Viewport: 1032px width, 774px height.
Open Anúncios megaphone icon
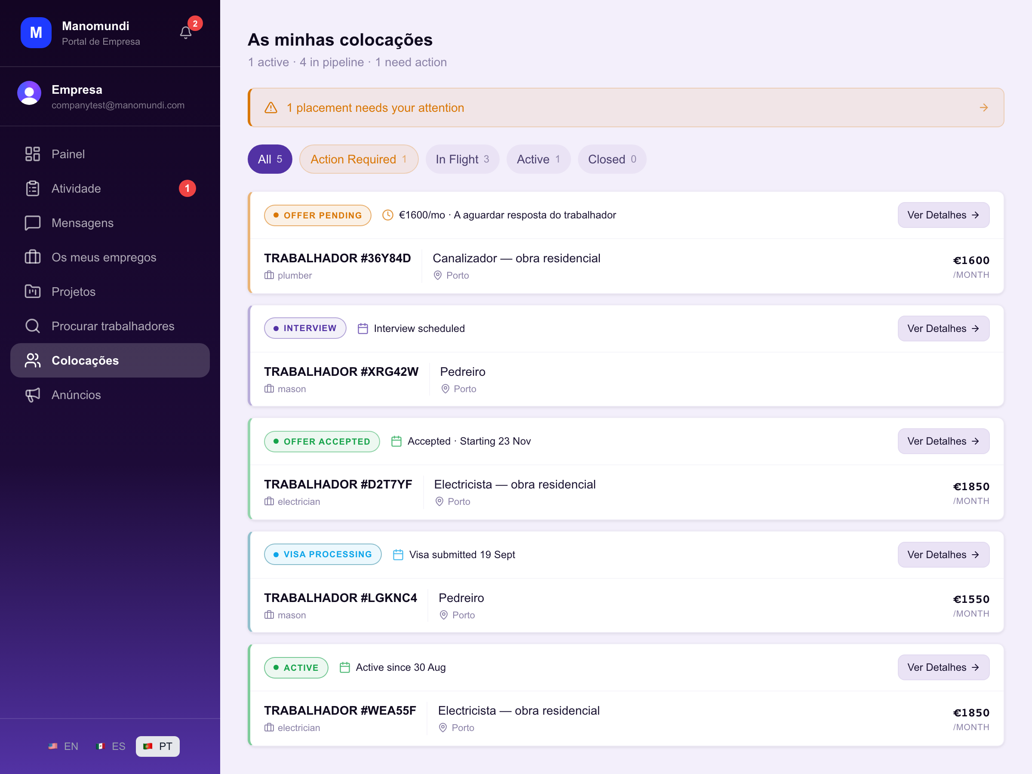pos(33,395)
